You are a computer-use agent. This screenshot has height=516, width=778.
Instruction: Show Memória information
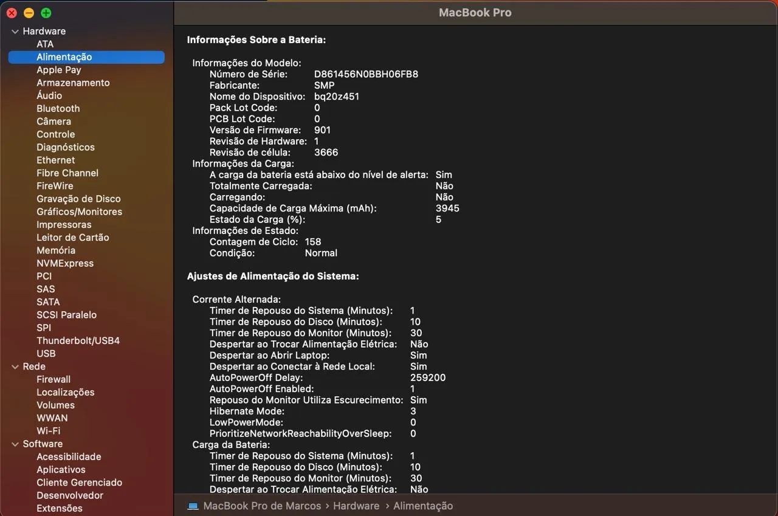point(56,250)
